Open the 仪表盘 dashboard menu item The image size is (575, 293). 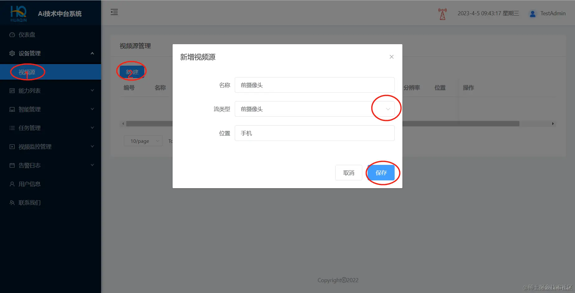[50, 35]
